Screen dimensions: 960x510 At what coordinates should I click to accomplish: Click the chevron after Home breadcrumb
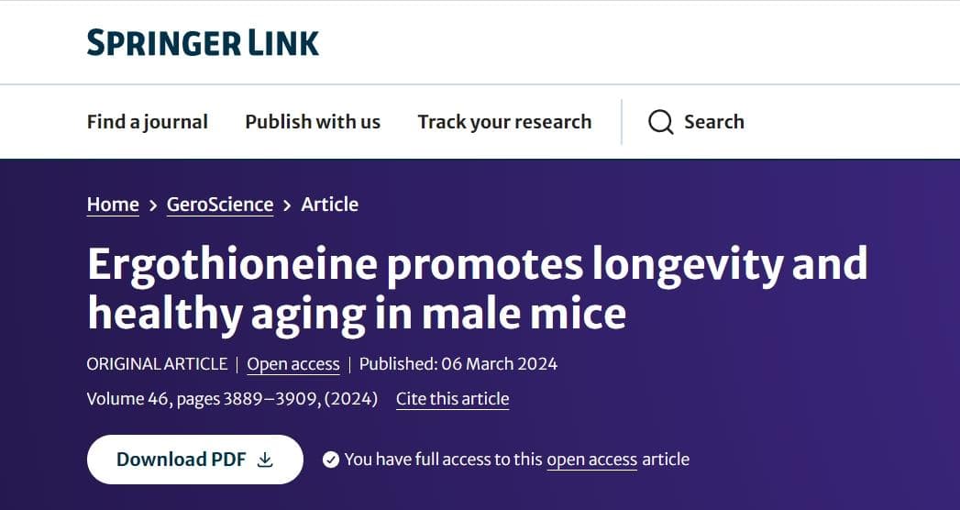click(153, 205)
